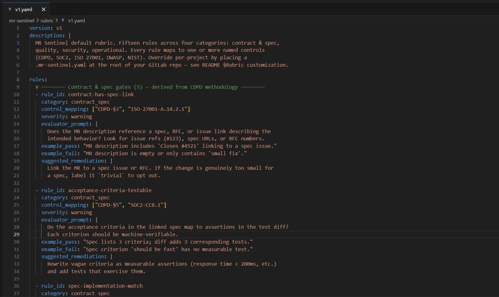Click control_mapping value 'CDPD-§5'
The image size is (499, 297).
pyautogui.click(x=108, y=205)
